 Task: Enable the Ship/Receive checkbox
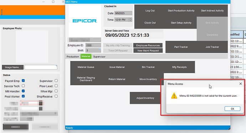[56, 96]
